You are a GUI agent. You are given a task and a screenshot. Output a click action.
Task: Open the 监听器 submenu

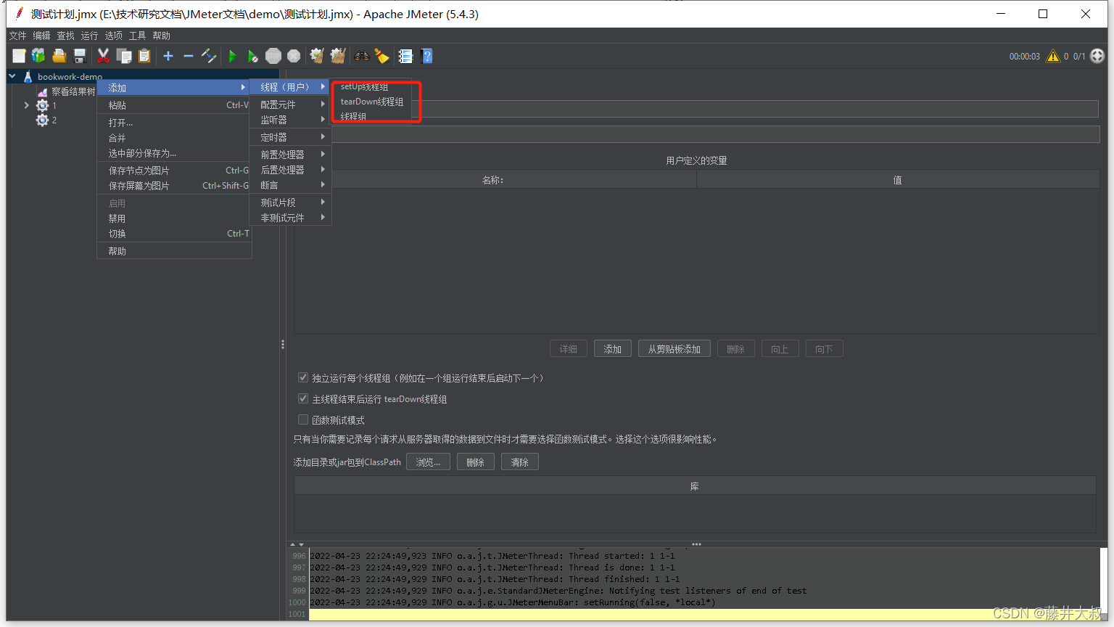pos(290,120)
